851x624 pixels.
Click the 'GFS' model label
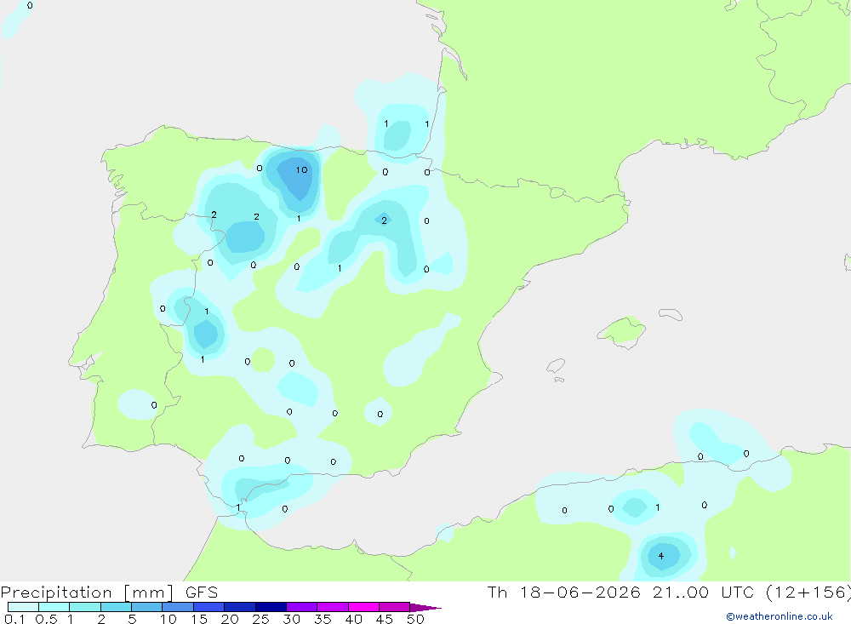pyautogui.click(x=202, y=593)
